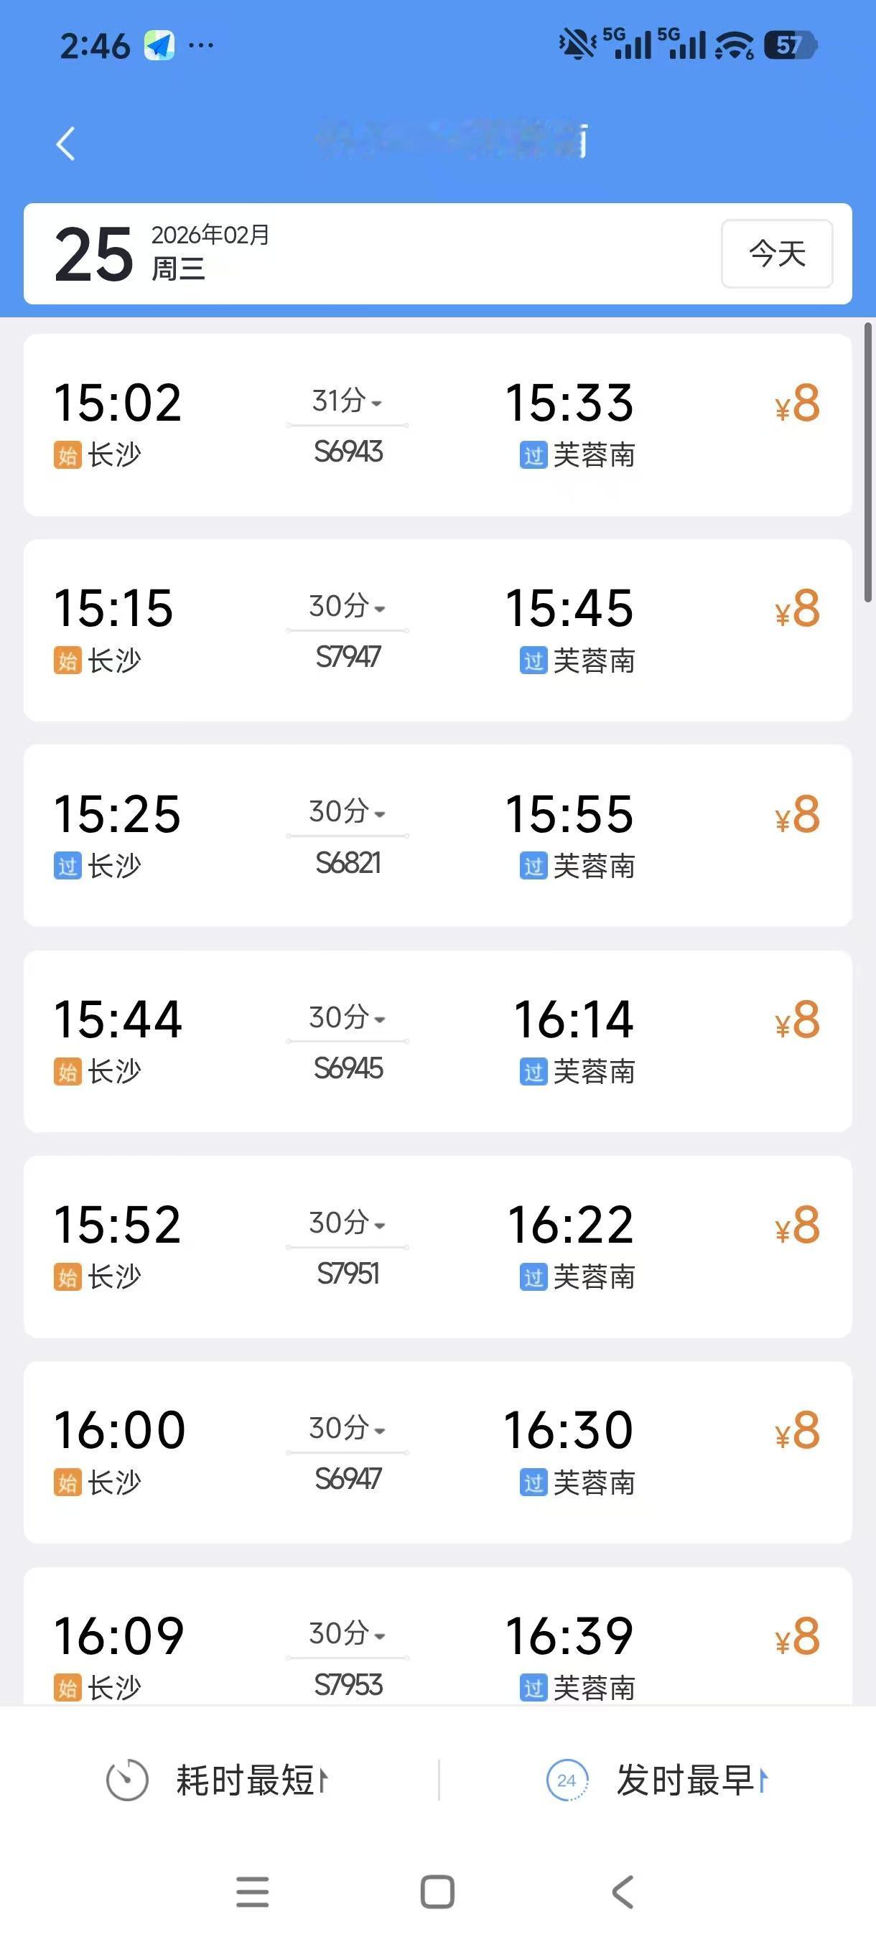Click the scrollbar on the right edge
876x1947 pixels.
867,461
